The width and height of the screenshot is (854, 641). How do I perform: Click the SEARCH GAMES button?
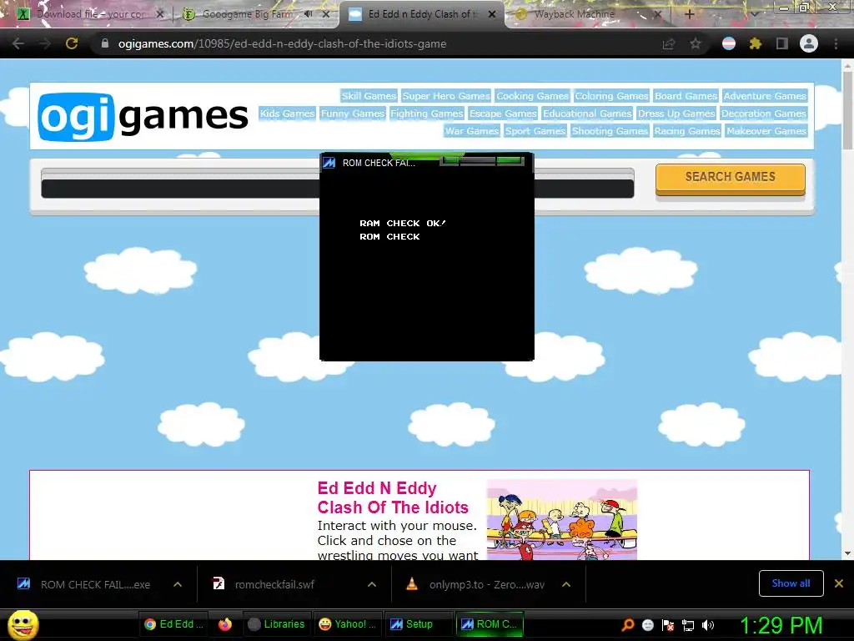coord(730,178)
